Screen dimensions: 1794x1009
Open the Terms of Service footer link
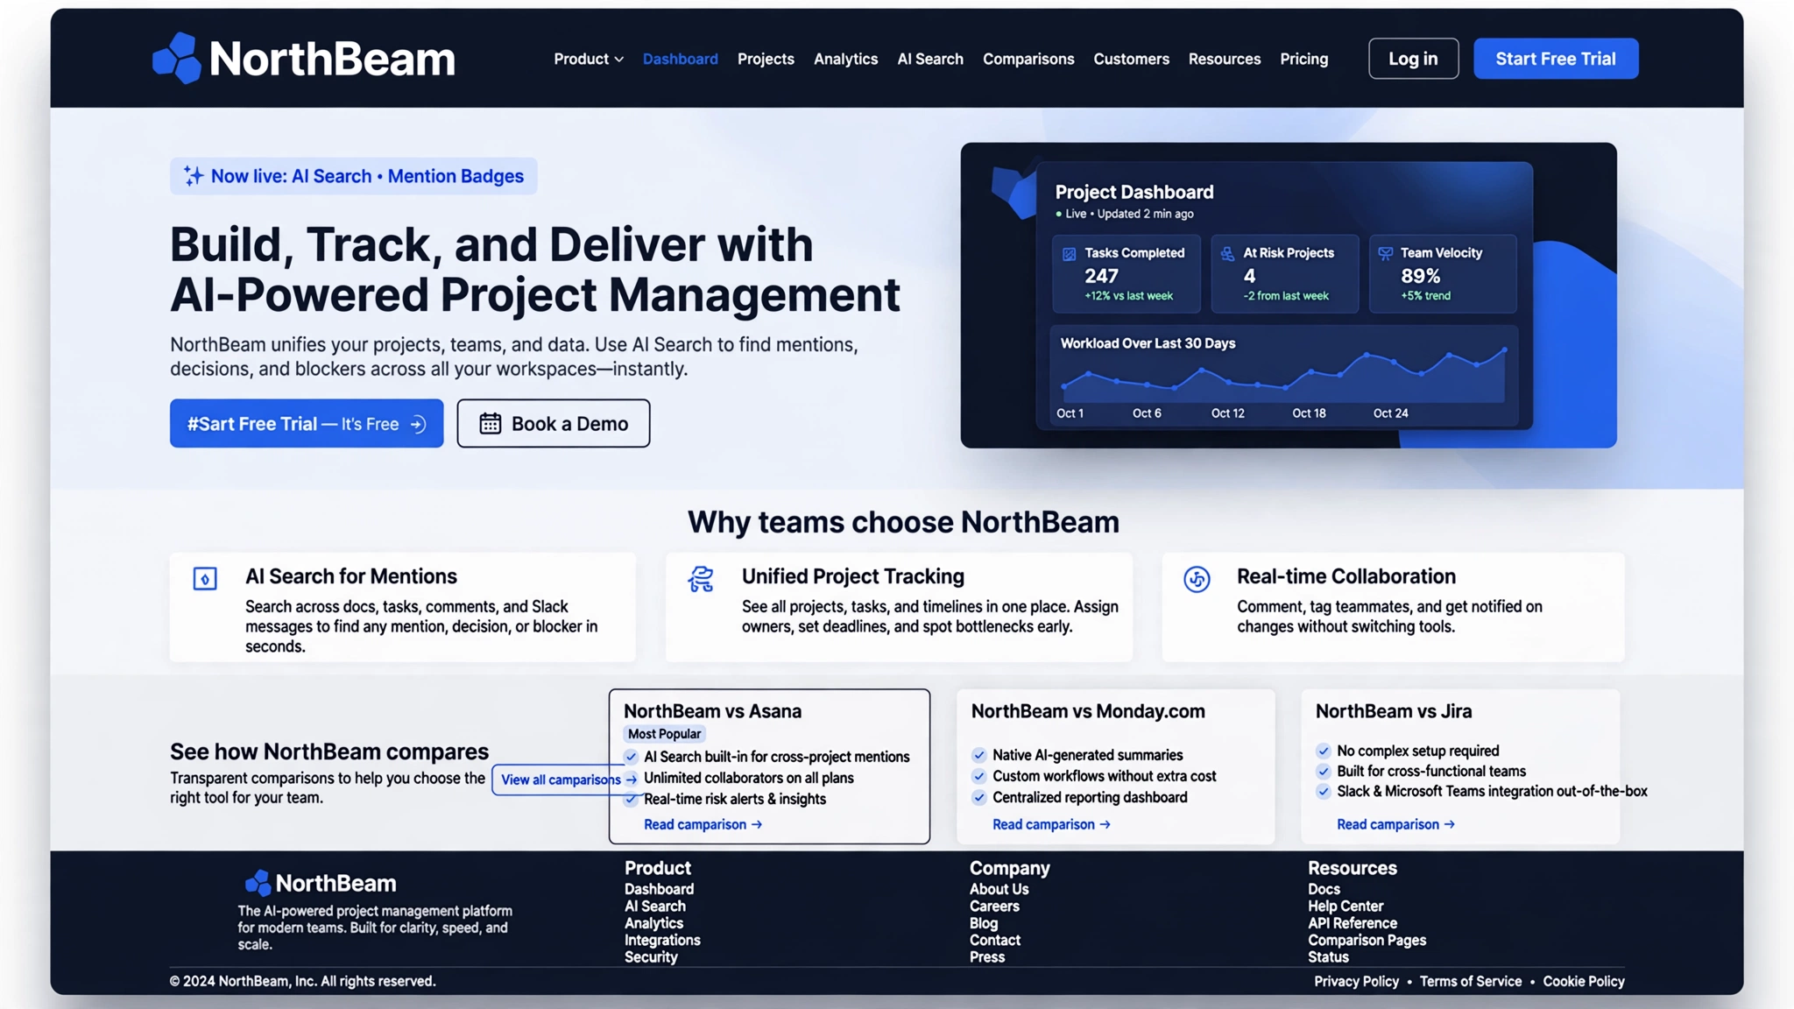coord(1471,982)
